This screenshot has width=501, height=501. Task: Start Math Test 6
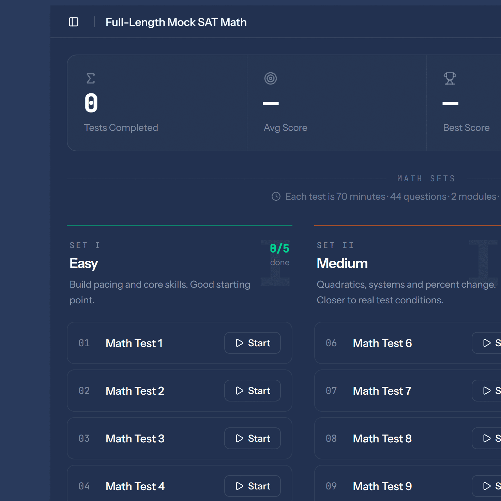[x=487, y=343]
